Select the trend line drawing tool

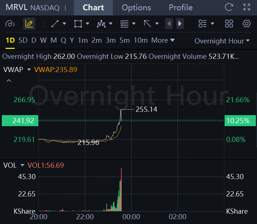click(x=55, y=24)
